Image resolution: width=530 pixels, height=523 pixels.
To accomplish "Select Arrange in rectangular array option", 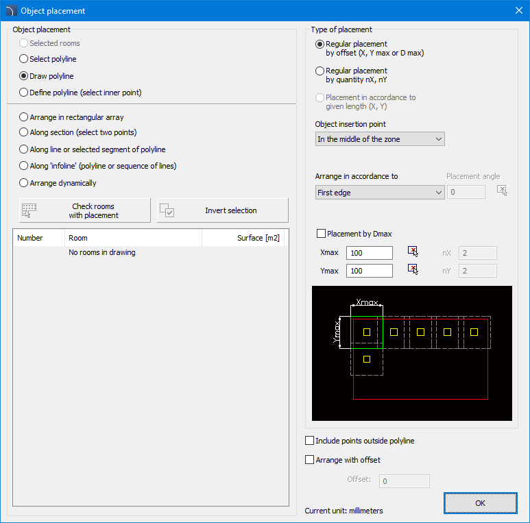I will [24, 117].
